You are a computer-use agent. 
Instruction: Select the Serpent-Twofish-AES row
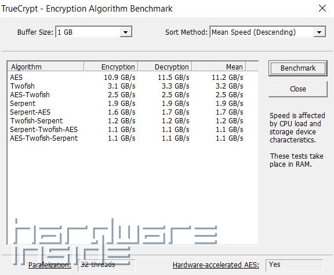tap(132, 130)
